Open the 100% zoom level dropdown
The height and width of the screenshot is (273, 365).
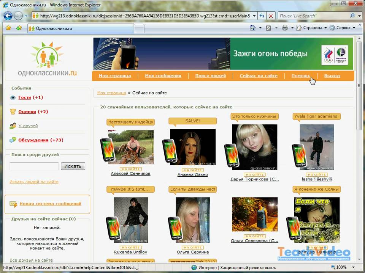(x=354, y=267)
